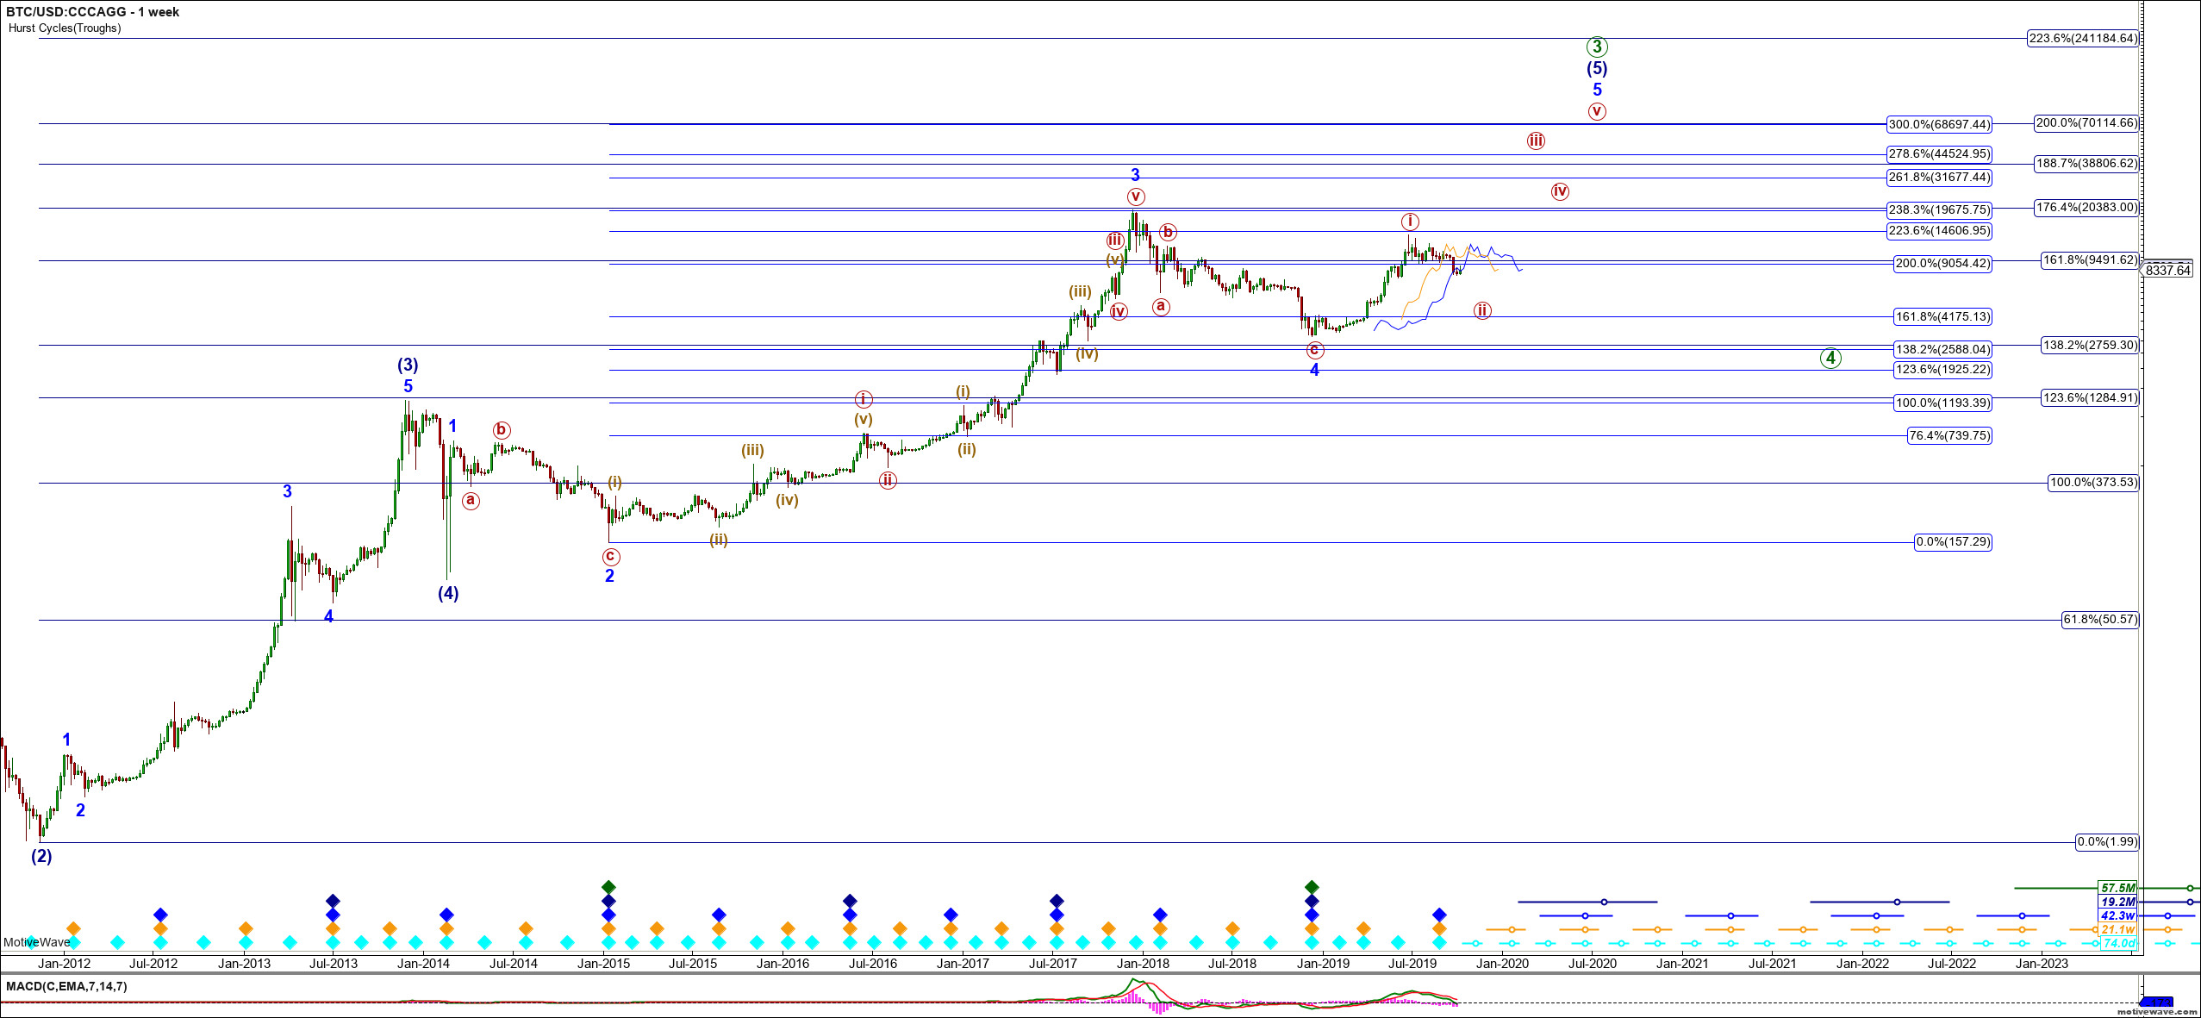
Task: Select the Jul-2020 date axis label
Action: click(x=1593, y=964)
